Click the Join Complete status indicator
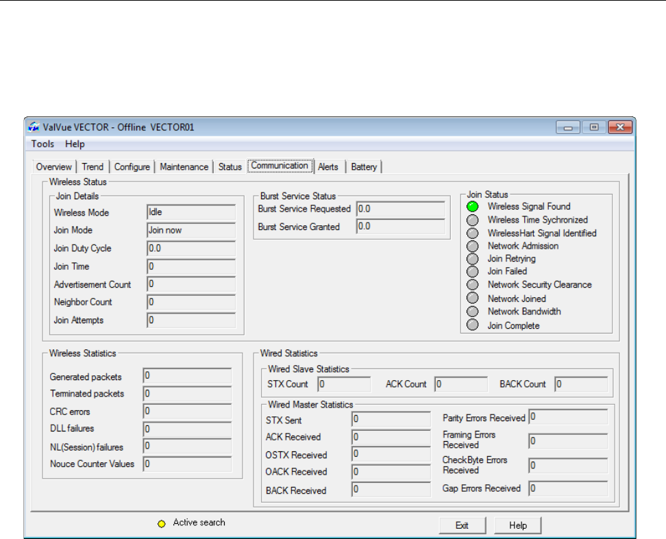Image resolution: width=666 pixels, height=539 pixels. (x=472, y=325)
